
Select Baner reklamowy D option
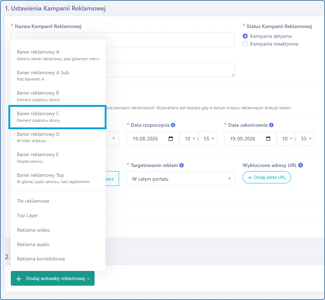[x=58, y=137]
